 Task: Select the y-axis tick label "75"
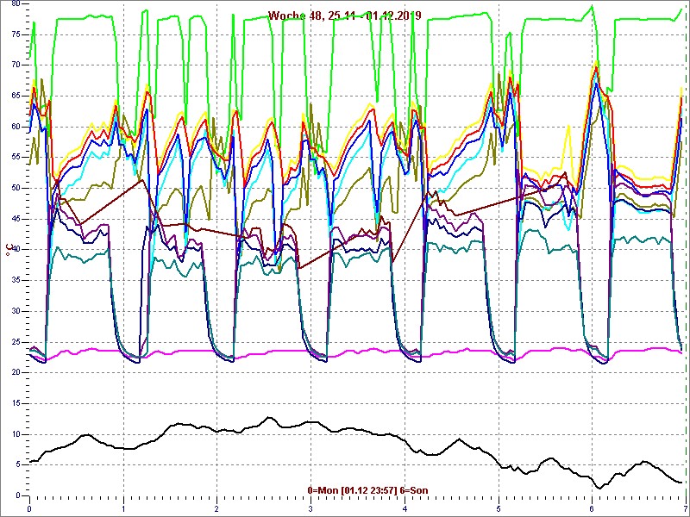16,34
